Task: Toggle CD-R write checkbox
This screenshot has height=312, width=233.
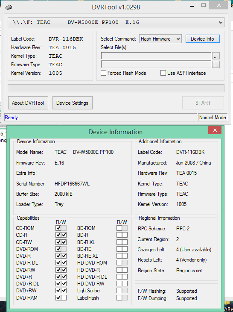Action: [x=64, y=235]
